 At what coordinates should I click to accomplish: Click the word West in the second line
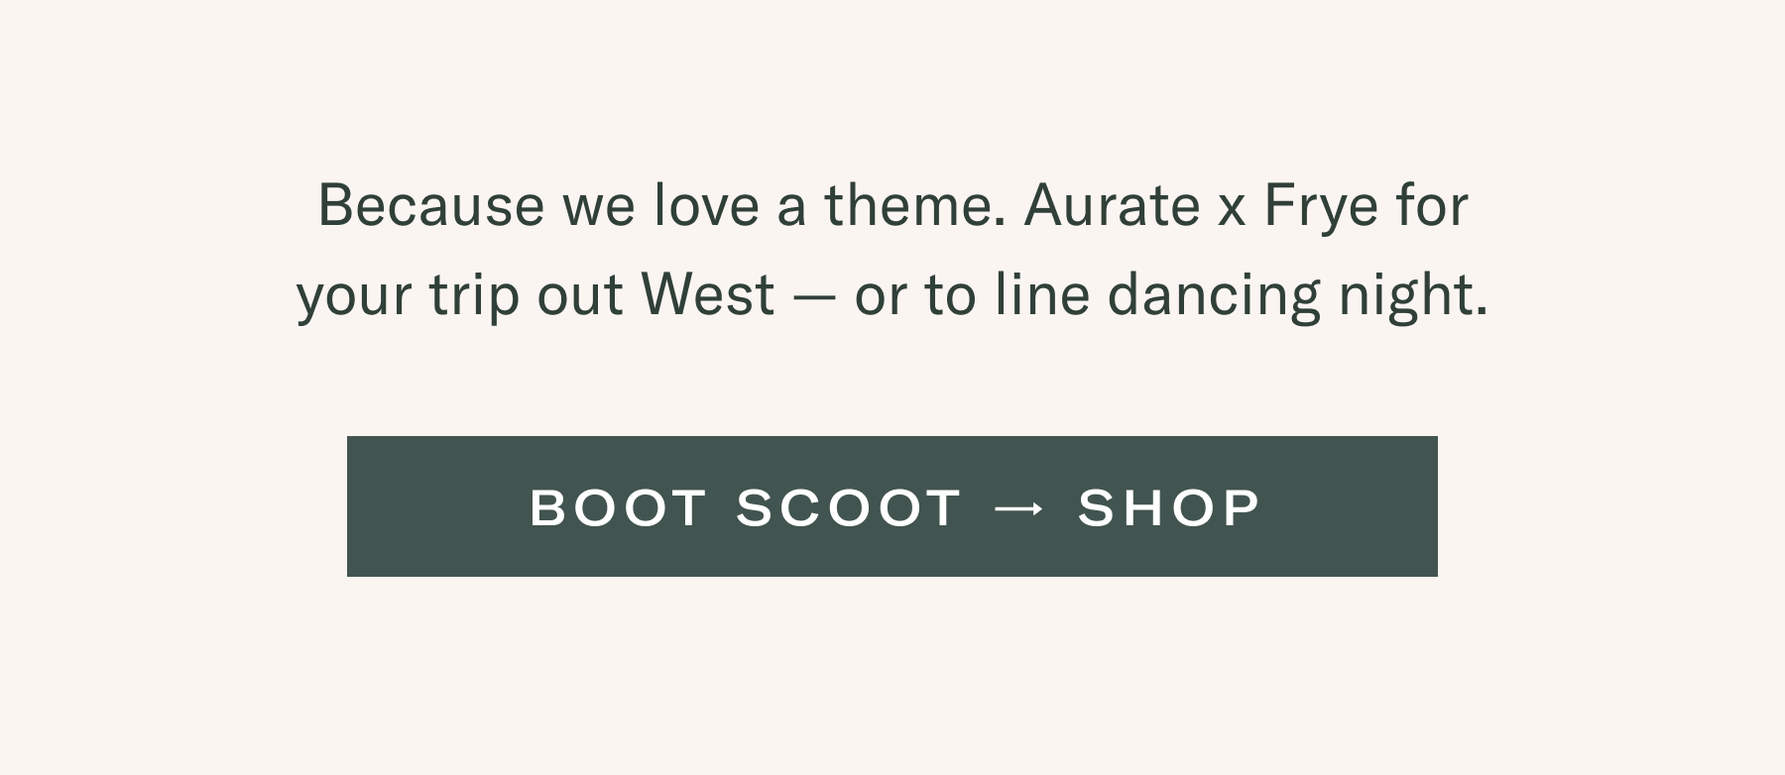click(708, 294)
